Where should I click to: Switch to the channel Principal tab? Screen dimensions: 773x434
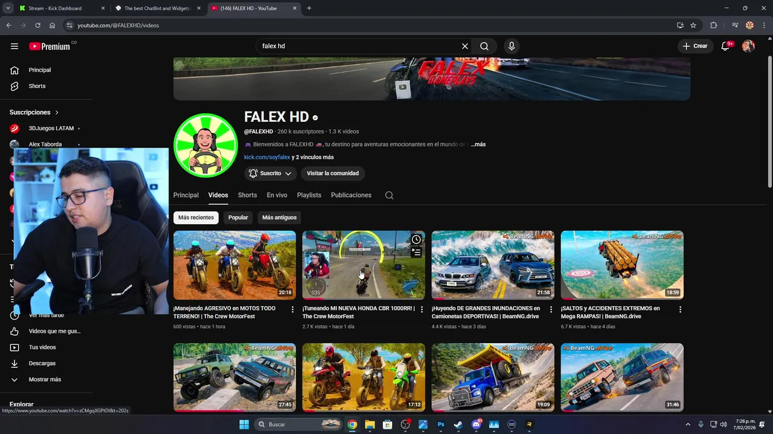pyautogui.click(x=186, y=195)
